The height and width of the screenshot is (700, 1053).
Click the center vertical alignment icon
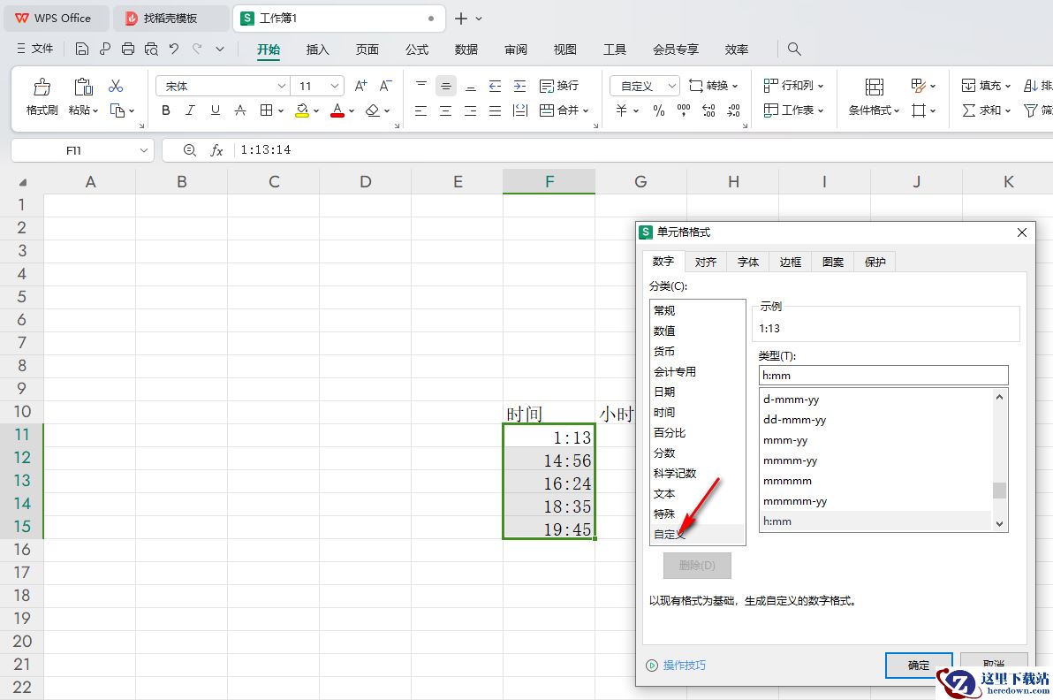446,86
